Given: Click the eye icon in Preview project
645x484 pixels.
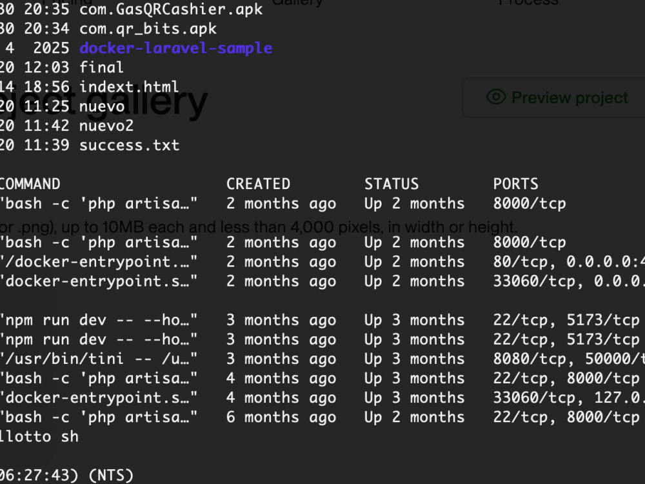Looking at the screenshot, I should [496, 97].
